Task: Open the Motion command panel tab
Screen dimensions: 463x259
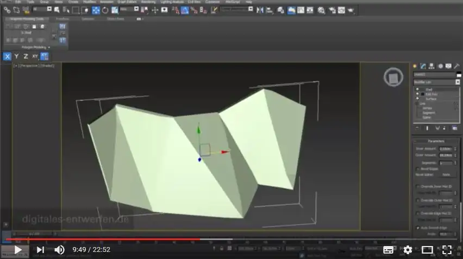Action: tap(440, 66)
